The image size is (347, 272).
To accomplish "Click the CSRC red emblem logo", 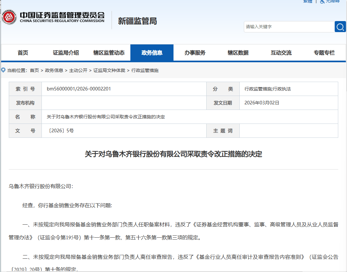I will (x=9, y=18).
